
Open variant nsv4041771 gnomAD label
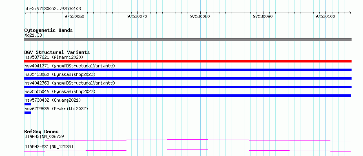tap(70, 66)
